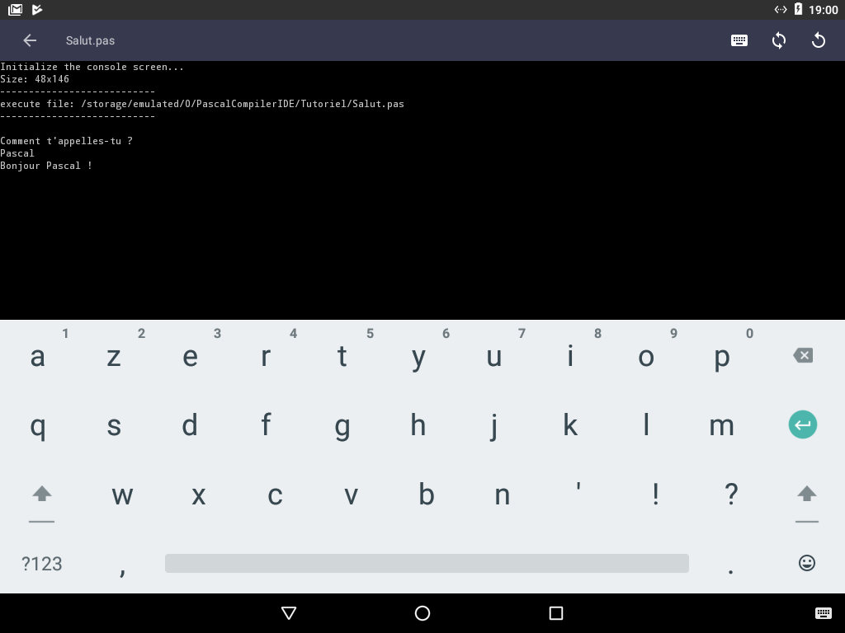Toggle the right Shift key
The image size is (845, 633).
(x=806, y=495)
